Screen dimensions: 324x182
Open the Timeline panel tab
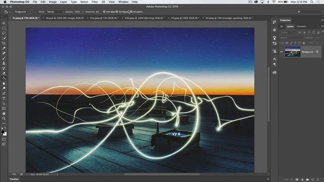tap(14, 179)
